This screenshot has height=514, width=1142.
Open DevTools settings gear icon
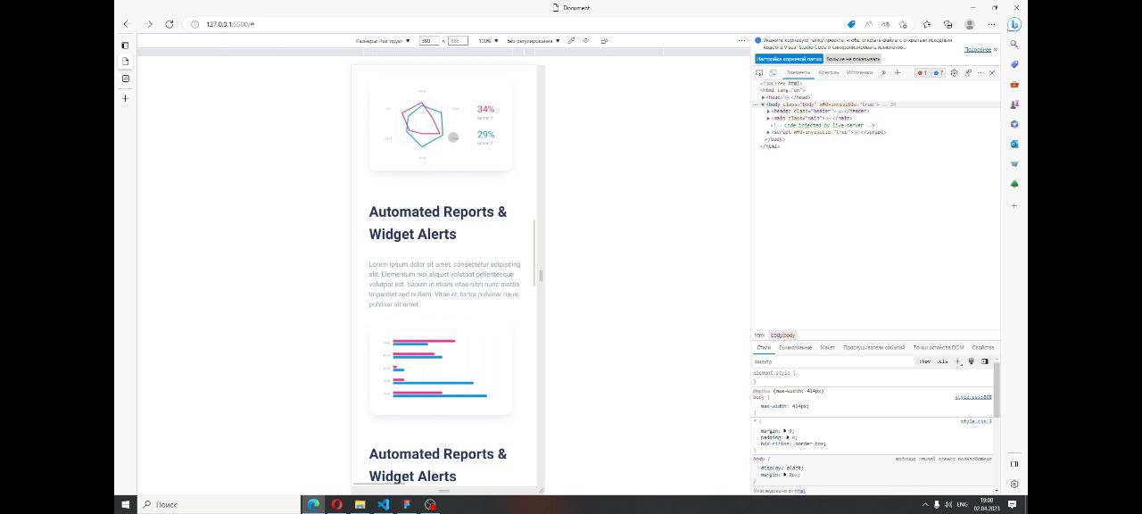coord(954,72)
